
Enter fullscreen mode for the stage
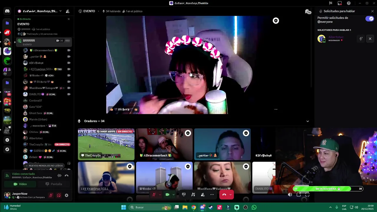click(307, 195)
